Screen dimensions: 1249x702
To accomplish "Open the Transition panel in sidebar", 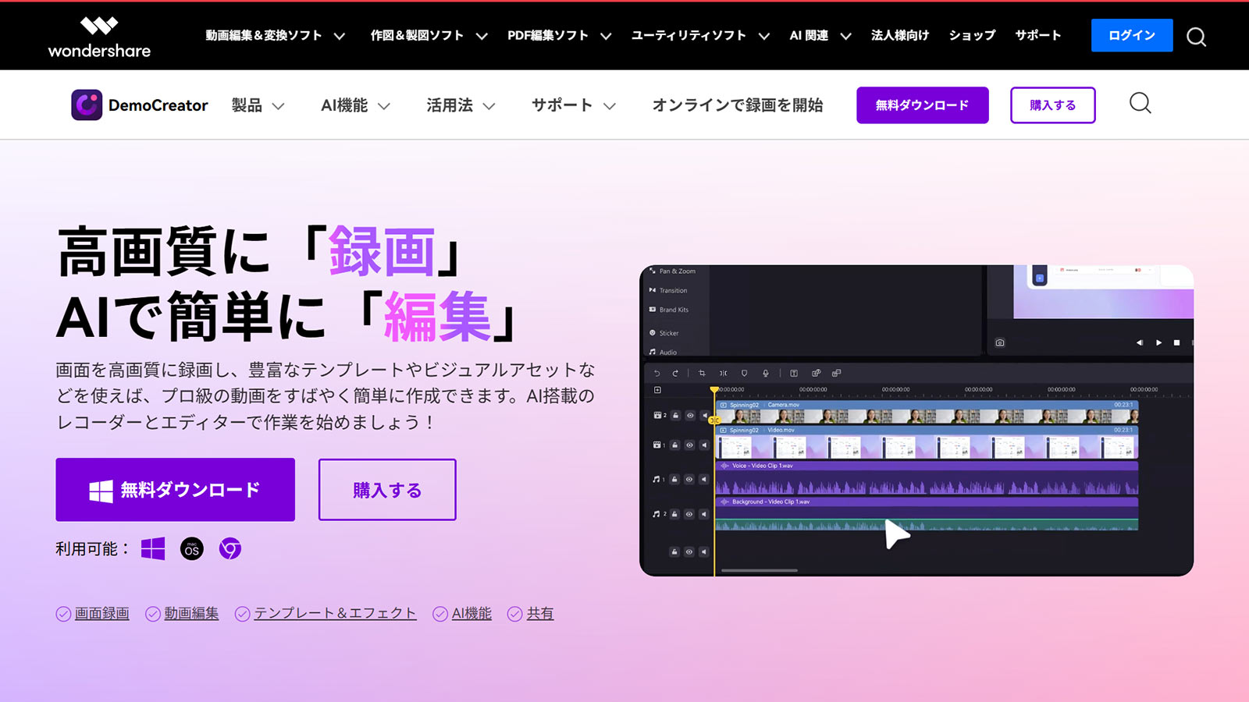I will (668, 290).
